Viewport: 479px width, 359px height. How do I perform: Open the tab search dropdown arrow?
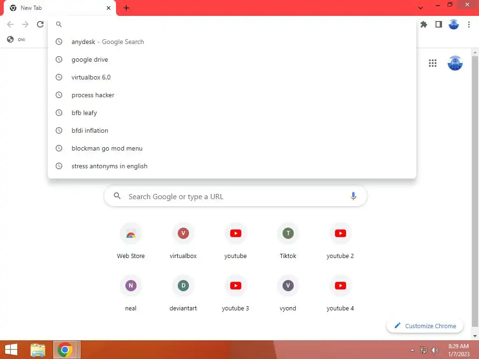[421, 8]
